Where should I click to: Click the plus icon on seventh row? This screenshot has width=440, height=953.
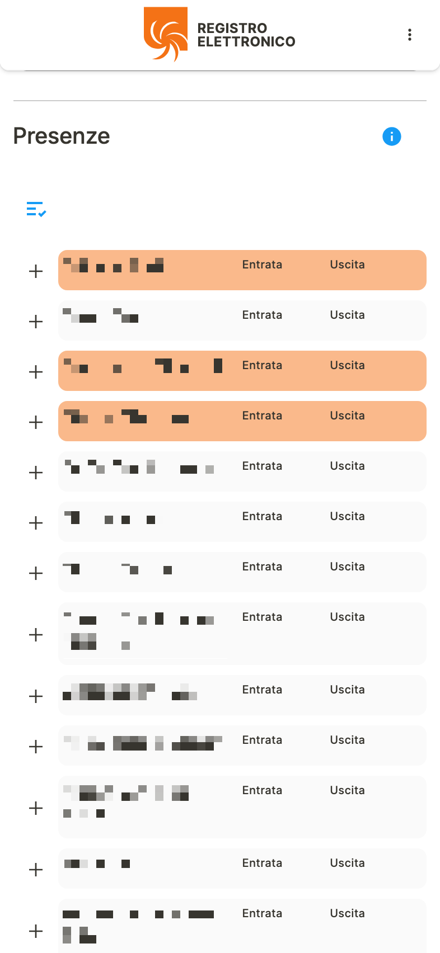[36, 573]
